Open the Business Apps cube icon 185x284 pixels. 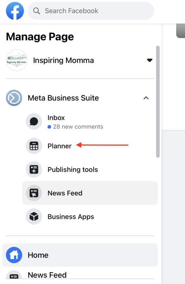click(34, 217)
